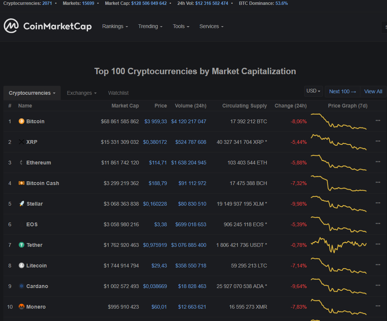Click the Bitcoin coin icon
The image size is (387, 321).
(x=21, y=121)
